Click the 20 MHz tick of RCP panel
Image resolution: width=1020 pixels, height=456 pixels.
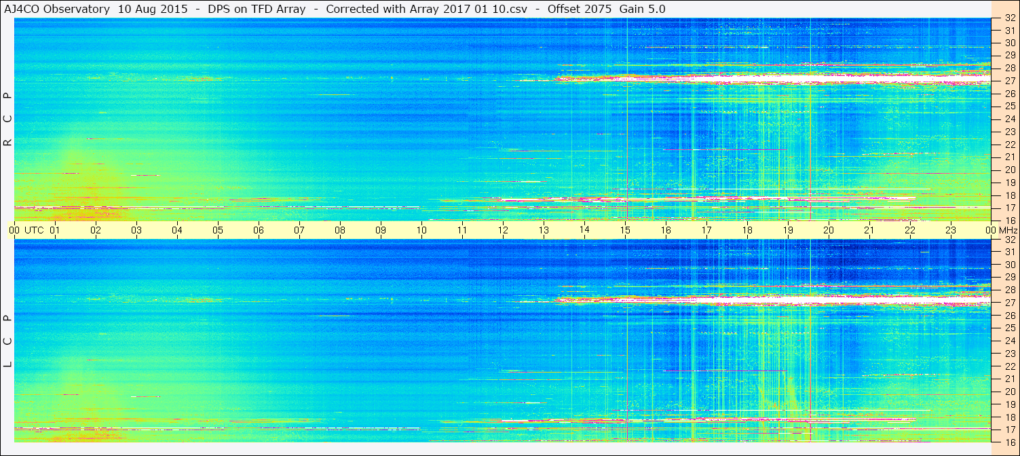1009,170
